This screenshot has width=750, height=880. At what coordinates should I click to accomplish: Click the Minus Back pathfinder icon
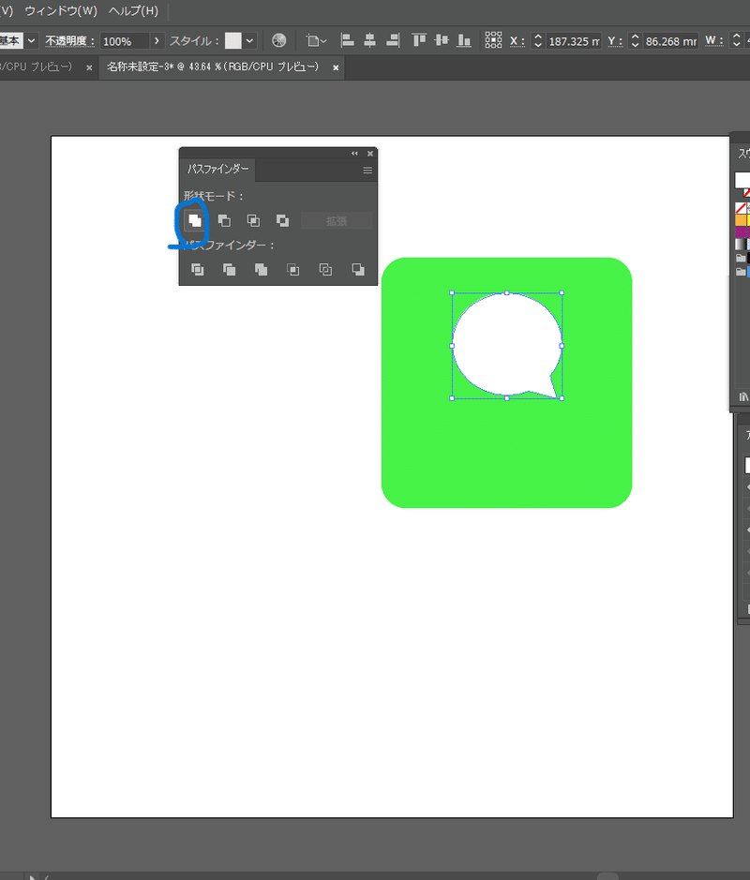coord(358,269)
